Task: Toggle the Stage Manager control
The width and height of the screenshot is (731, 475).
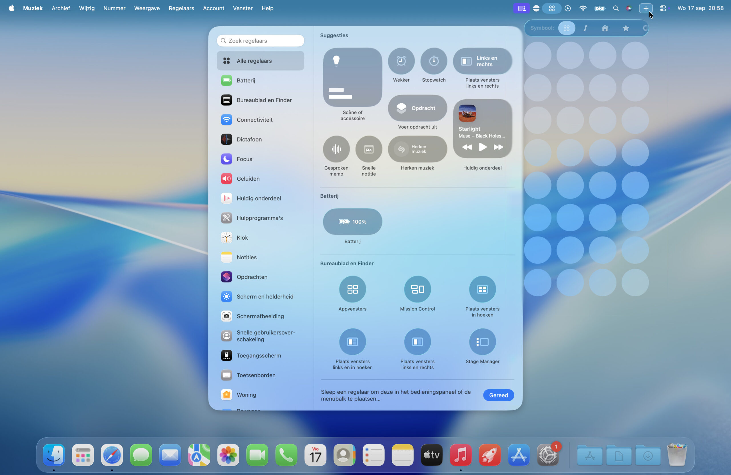Action: tap(482, 341)
